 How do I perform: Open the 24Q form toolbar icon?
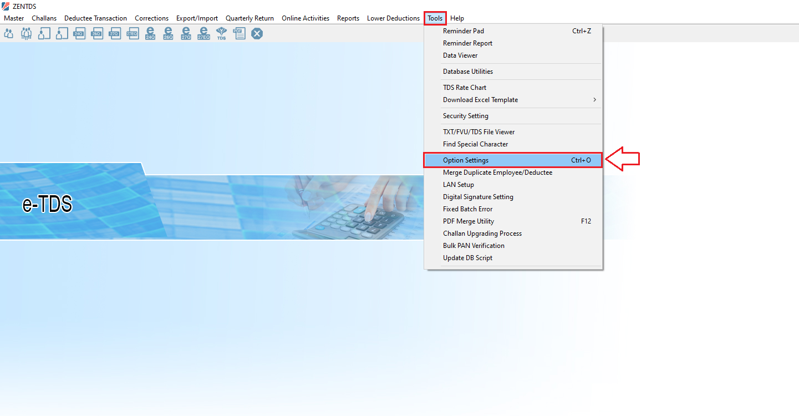tap(79, 34)
